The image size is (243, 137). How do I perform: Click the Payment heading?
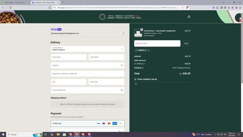[x=56, y=113]
